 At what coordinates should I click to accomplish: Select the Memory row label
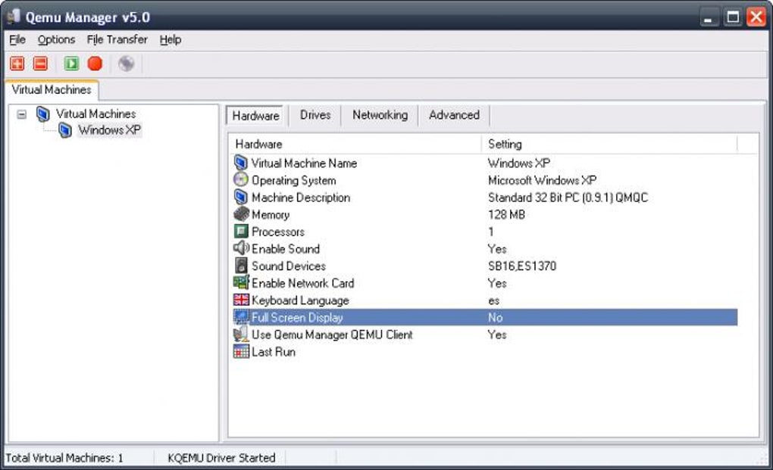pos(271,215)
